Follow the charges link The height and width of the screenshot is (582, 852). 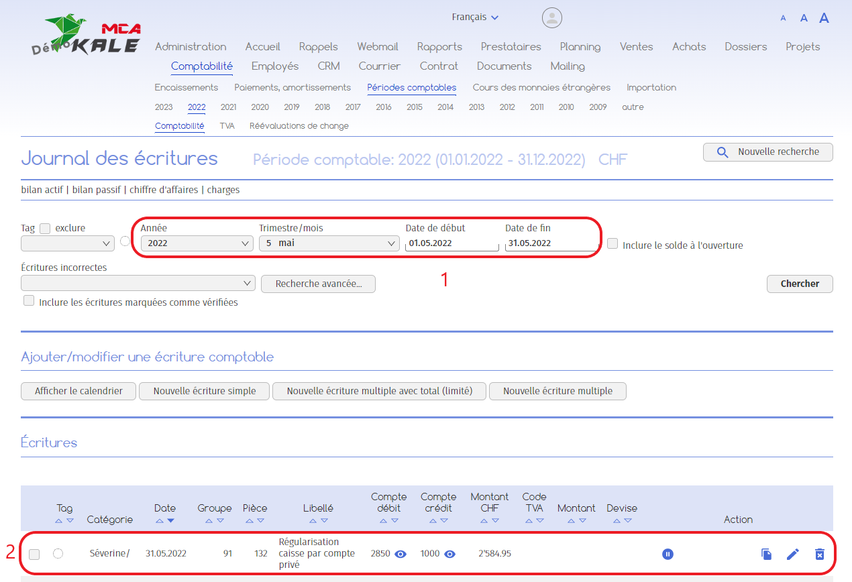[x=223, y=190]
